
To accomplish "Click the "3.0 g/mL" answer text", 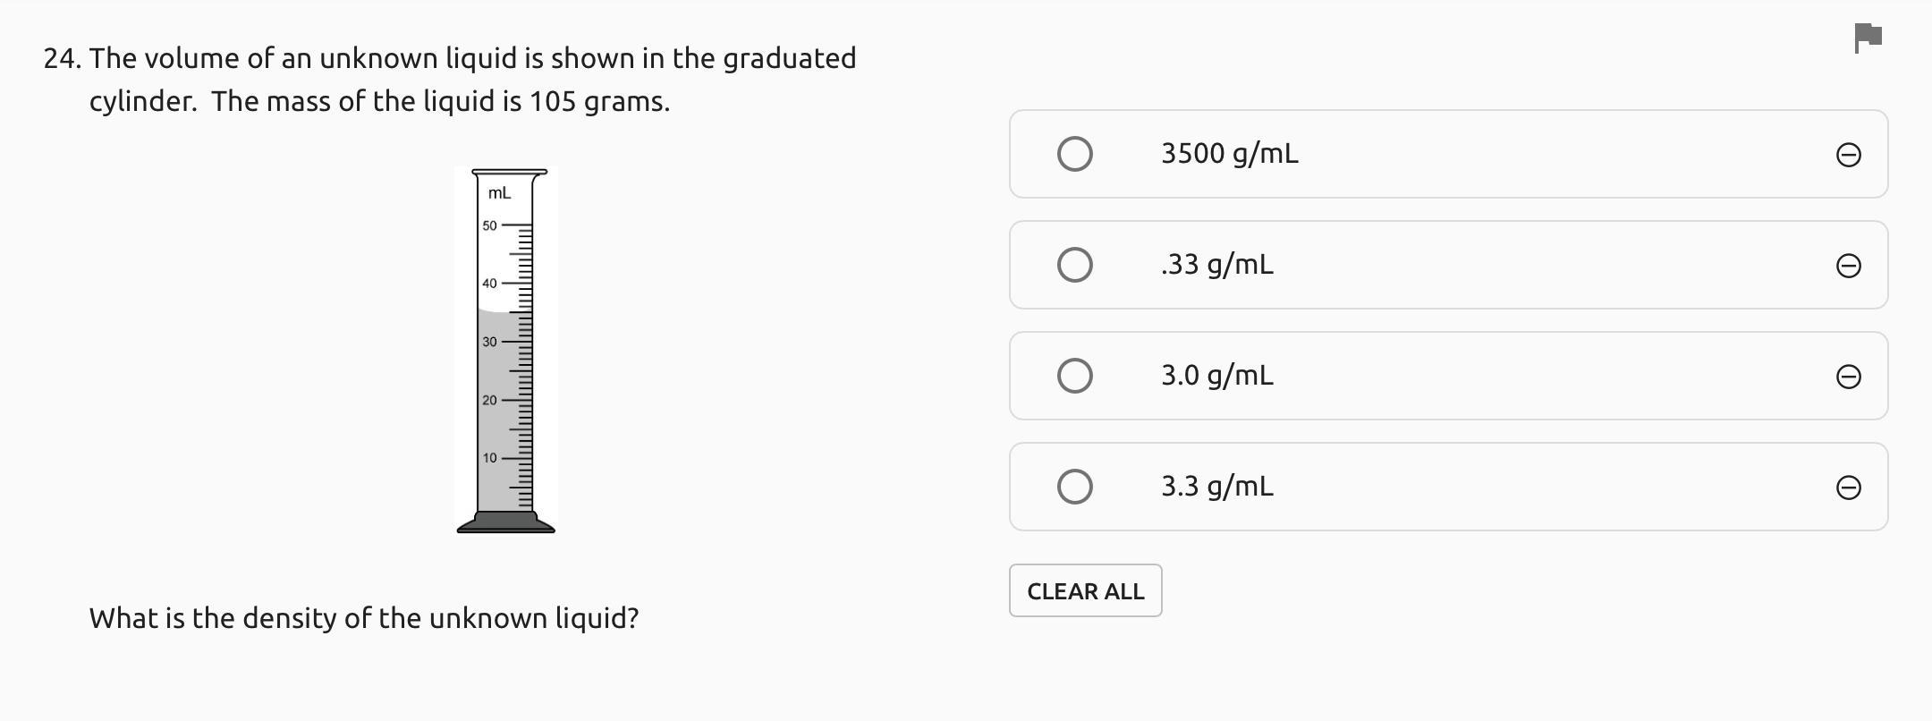I will pos(1216,376).
